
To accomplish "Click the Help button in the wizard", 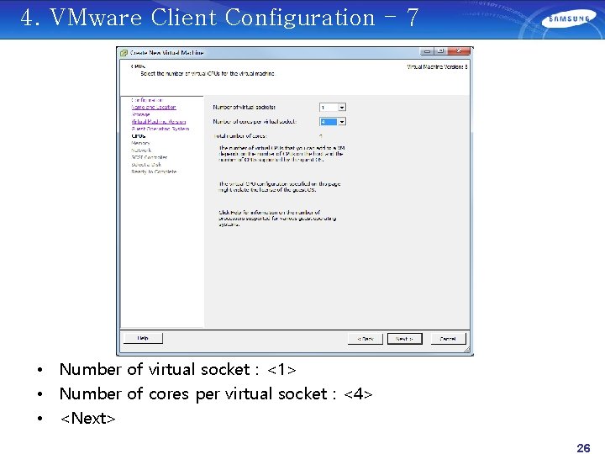I will coord(143,338).
